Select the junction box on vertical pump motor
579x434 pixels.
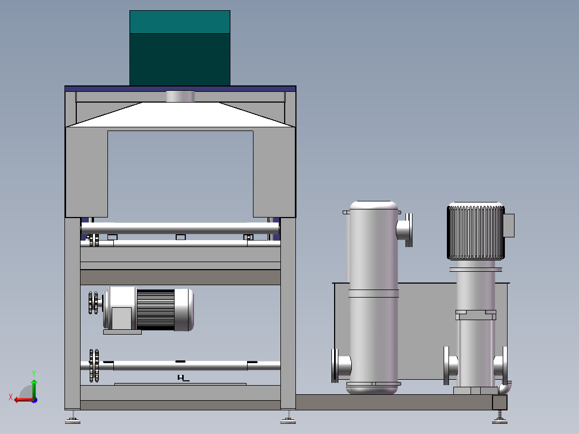click(509, 225)
